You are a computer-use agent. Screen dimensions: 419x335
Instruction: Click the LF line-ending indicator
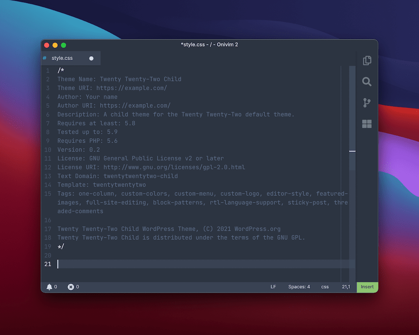(273, 287)
